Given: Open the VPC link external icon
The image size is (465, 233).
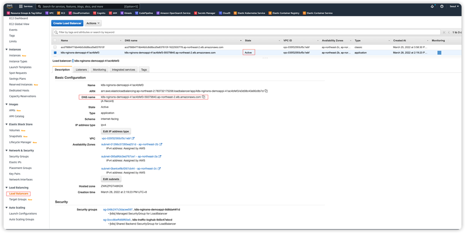Looking at the screenshot, I should [x=133, y=138].
